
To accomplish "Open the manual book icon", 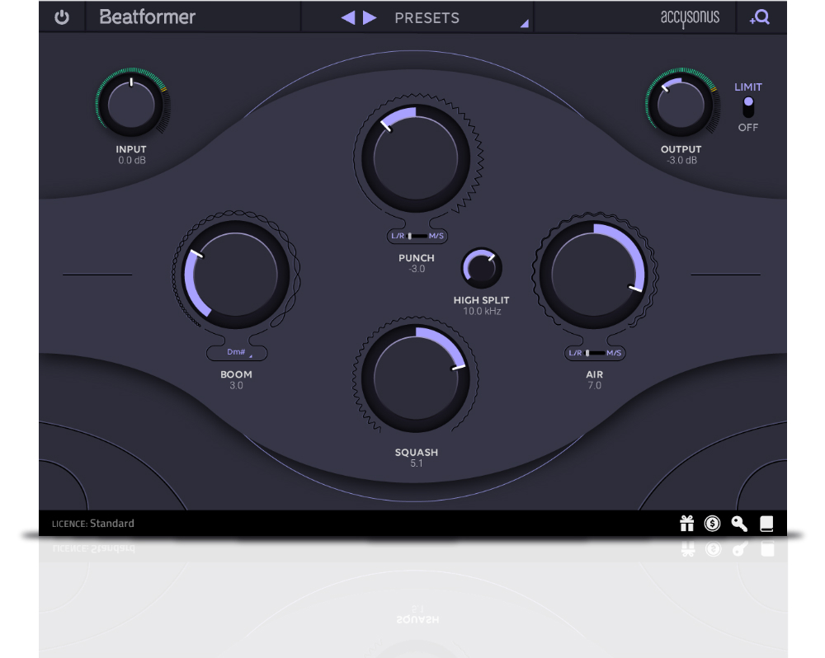I will pyautogui.click(x=766, y=524).
